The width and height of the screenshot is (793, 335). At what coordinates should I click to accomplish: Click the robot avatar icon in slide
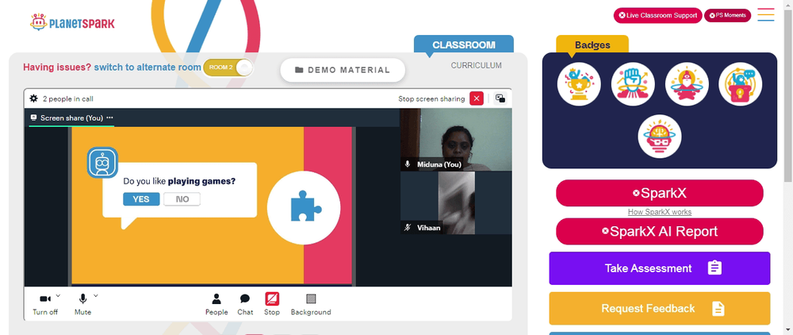pos(102,163)
